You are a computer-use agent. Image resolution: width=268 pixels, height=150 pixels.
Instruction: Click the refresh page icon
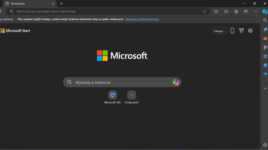tap(1, 12)
